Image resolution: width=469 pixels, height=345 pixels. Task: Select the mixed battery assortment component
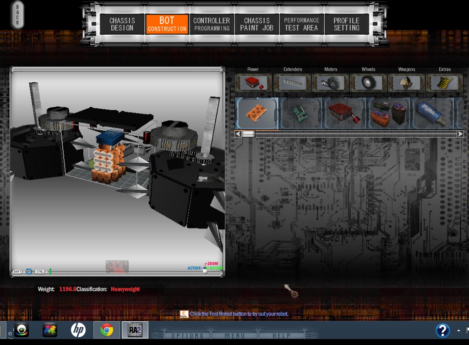point(388,113)
